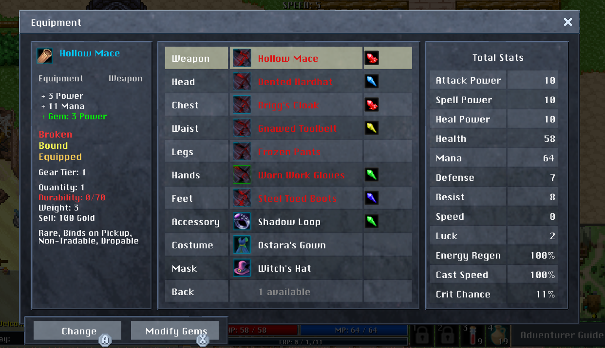This screenshot has width=605, height=348.
Task: Select the green gem on Shadow Loop
Action: point(372,222)
